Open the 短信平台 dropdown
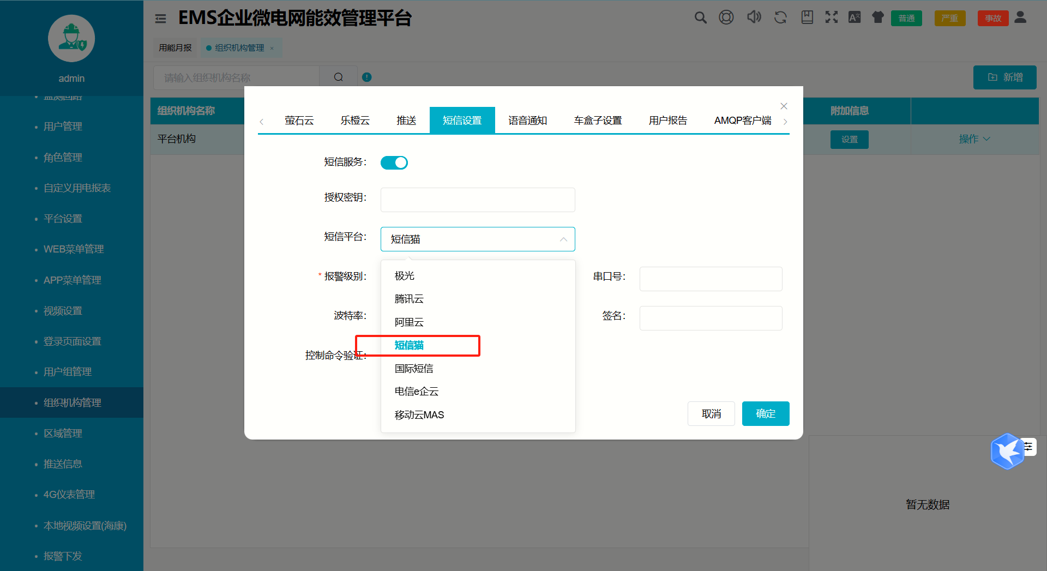The image size is (1047, 571). pos(478,239)
